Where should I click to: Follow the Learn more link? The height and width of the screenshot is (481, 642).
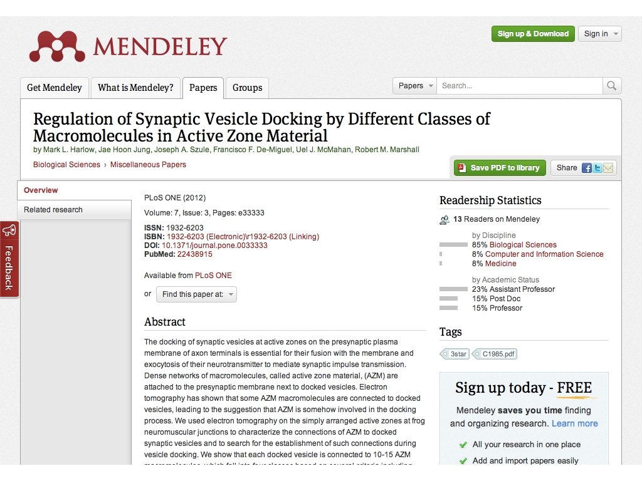pyautogui.click(x=574, y=423)
